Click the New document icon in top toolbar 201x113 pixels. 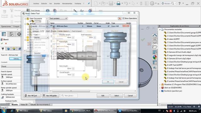[96, 3]
